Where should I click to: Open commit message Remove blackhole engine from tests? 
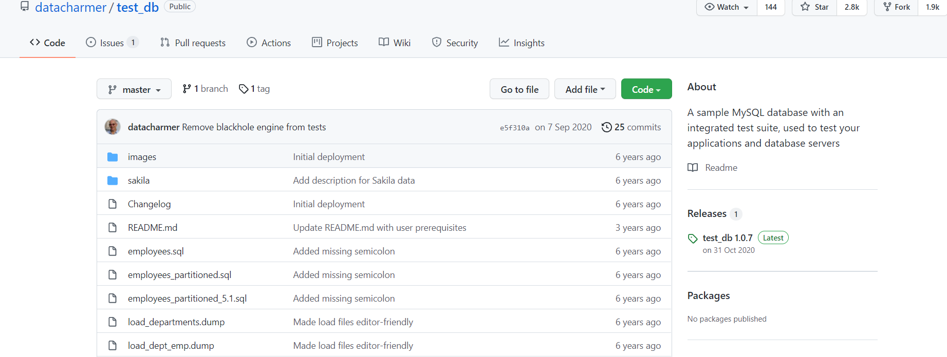tap(254, 127)
